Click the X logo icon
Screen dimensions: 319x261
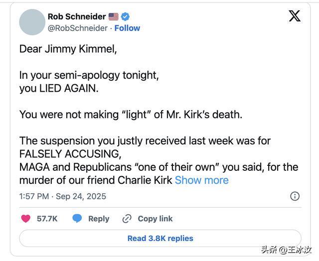(295, 16)
